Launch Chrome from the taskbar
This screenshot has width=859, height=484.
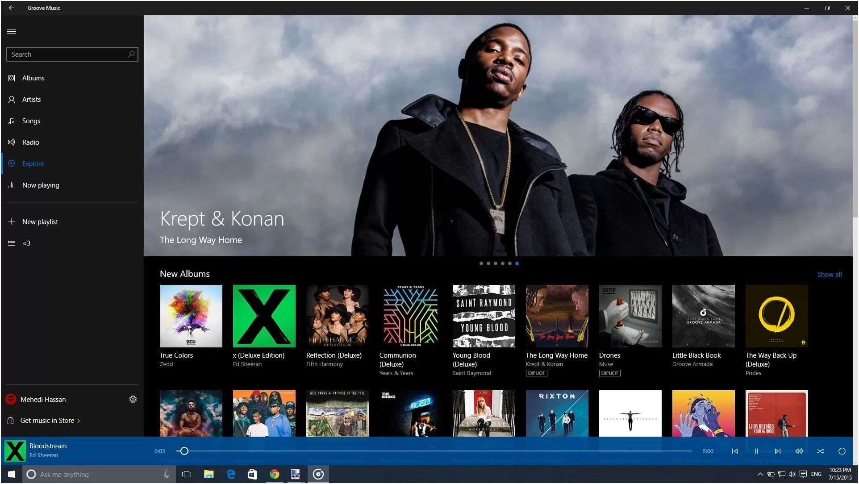tap(274, 474)
